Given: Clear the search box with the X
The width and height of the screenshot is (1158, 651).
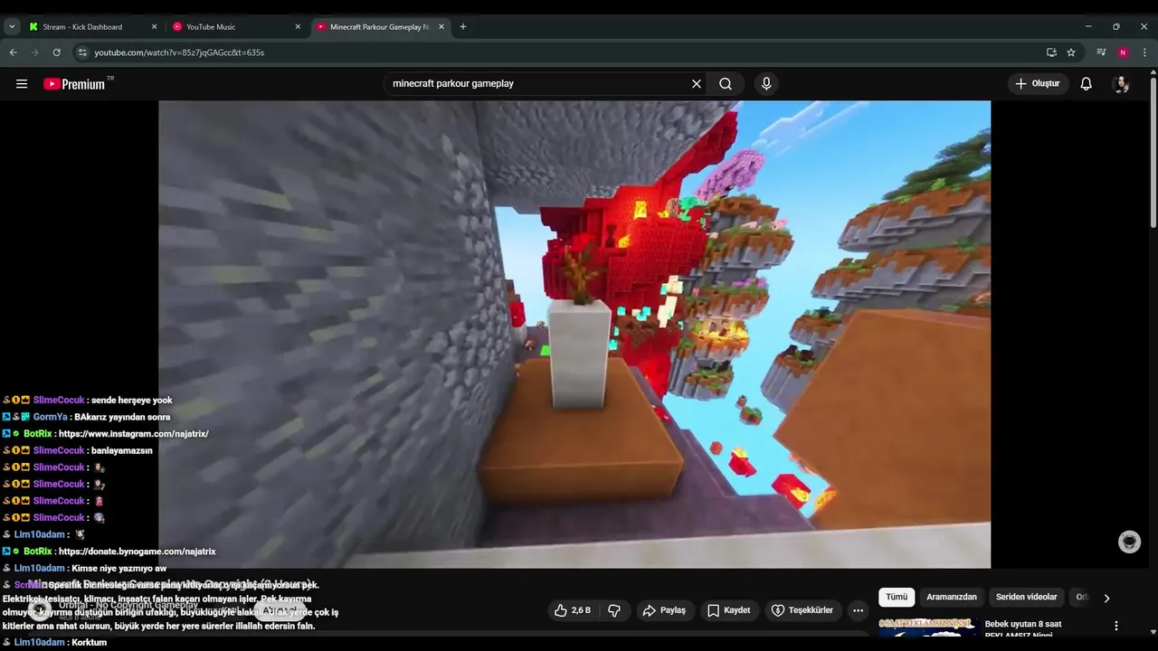Looking at the screenshot, I should coord(697,84).
